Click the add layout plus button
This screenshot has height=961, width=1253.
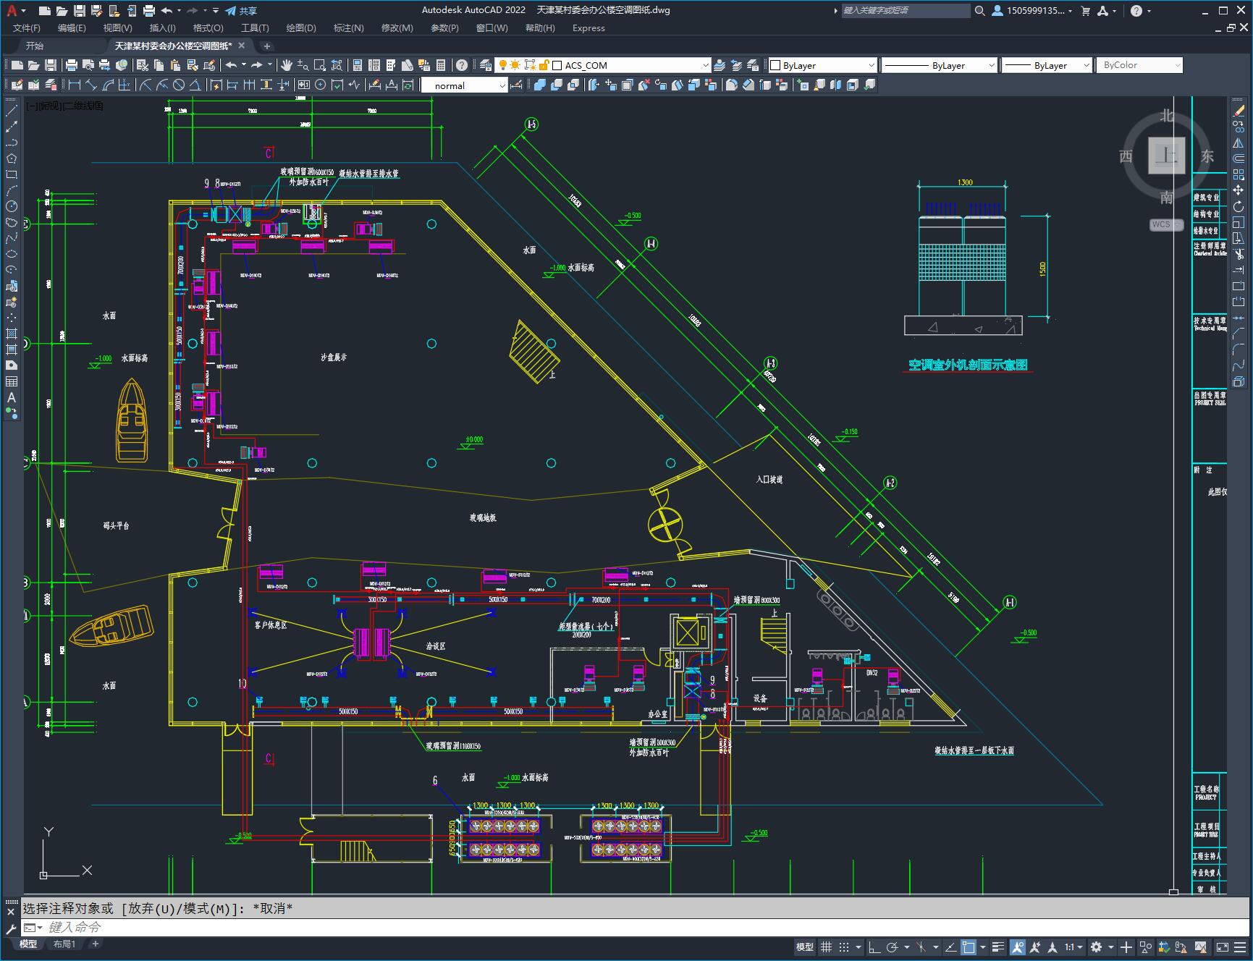[95, 944]
